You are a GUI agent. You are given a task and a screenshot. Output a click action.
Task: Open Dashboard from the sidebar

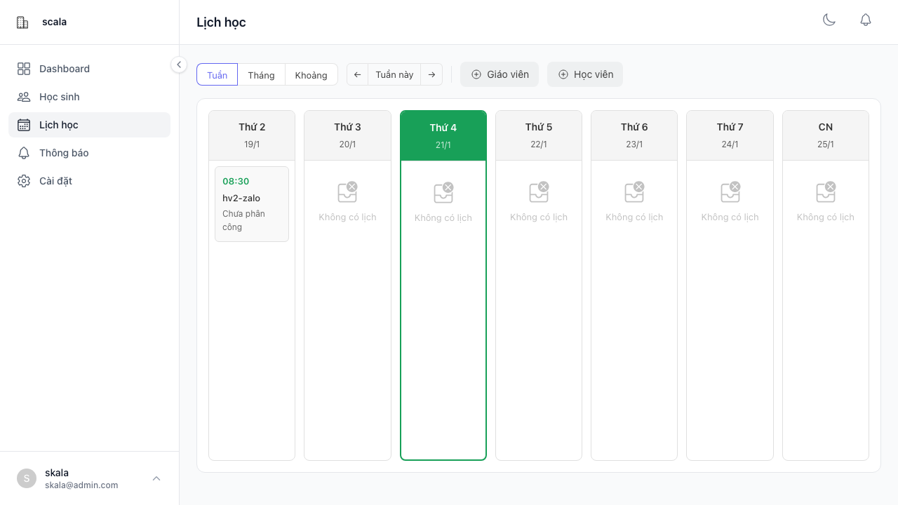[64, 69]
